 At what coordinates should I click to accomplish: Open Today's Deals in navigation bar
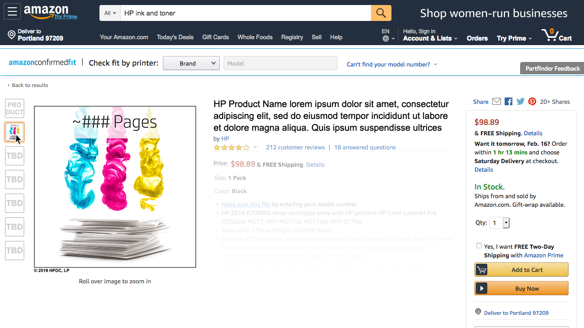click(175, 37)
